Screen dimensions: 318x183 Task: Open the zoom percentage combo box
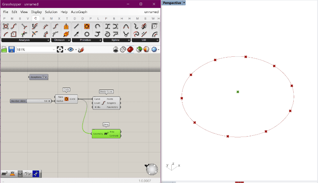tap(36, 50)
